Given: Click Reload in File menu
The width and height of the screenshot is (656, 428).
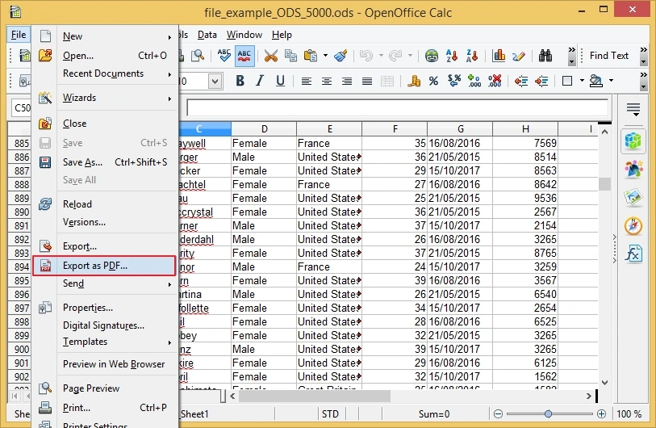Looking at the screenshot, I should [104, 204].
